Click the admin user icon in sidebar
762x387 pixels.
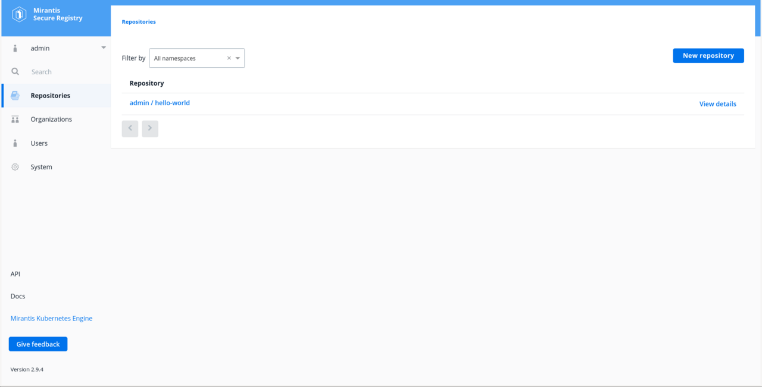pyautogui.click(x=15, y=48)
